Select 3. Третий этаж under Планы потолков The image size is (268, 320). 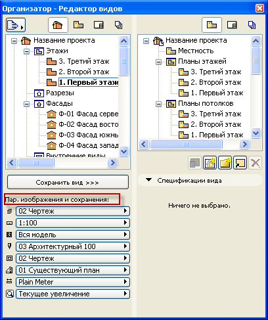tap(210, 114)
